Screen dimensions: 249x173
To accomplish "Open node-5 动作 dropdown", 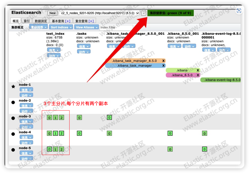I will coord(26,158).
